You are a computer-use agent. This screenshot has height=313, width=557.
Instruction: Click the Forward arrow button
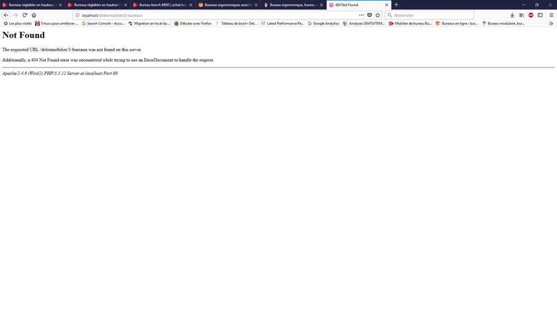[x=15, y=15]
